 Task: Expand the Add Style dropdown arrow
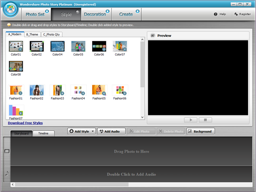[93, 132]
